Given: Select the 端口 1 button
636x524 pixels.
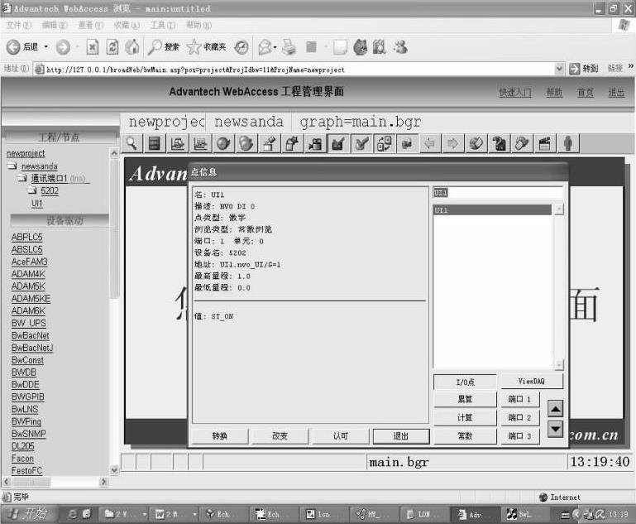Looking at the screenshot, I should (519, 399).
